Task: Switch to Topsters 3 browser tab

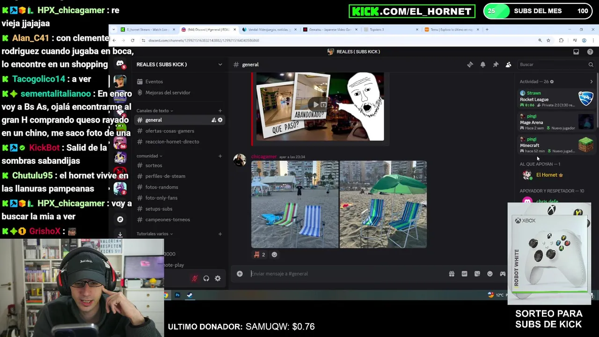Action: click(x=391, y=29)
